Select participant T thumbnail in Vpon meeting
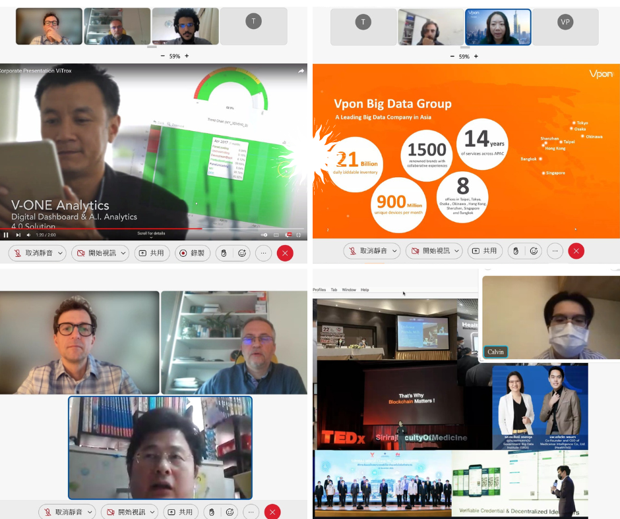This screenshot has height=519, width=620. coord(363,27)
